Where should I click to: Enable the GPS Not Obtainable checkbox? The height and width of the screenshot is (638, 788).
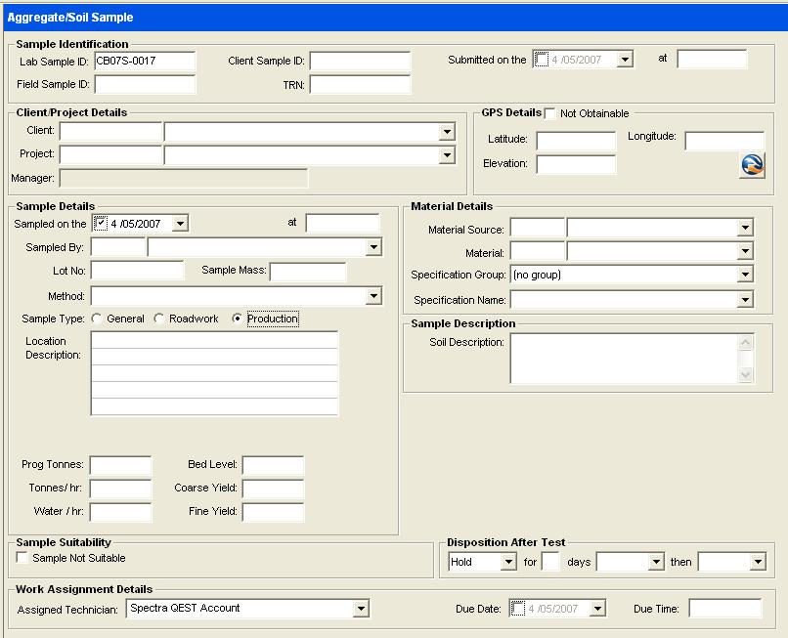[x=550, y=114]
